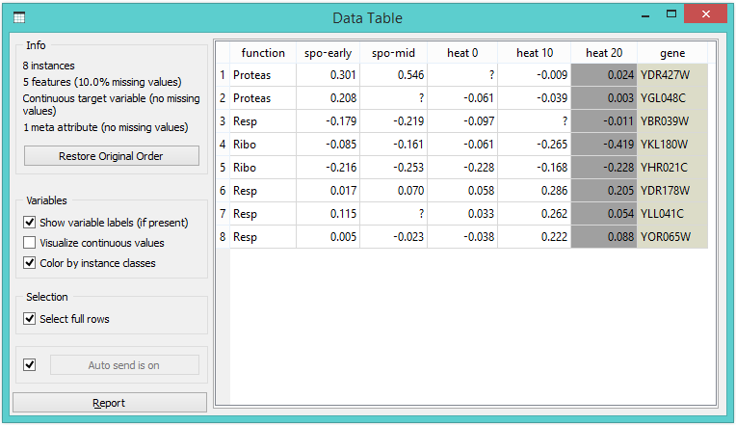Click the Auto send is on button
The image size is (736, 425).
[124, 365]
